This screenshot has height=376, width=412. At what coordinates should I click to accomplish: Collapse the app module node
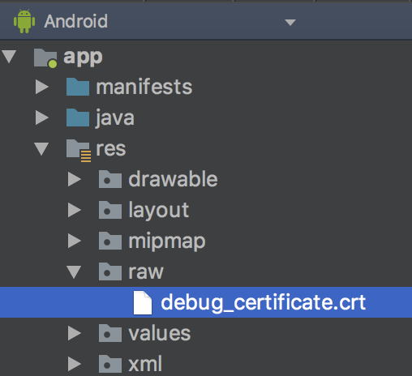(x=10, y=56)
